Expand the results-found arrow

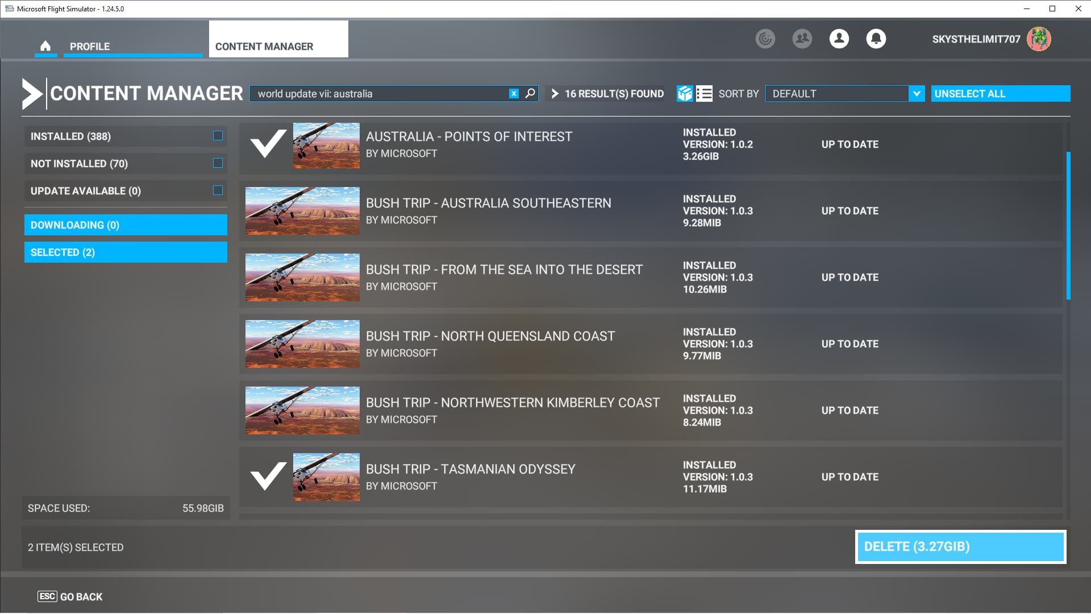pyautogui.click(x=555, y=93)
